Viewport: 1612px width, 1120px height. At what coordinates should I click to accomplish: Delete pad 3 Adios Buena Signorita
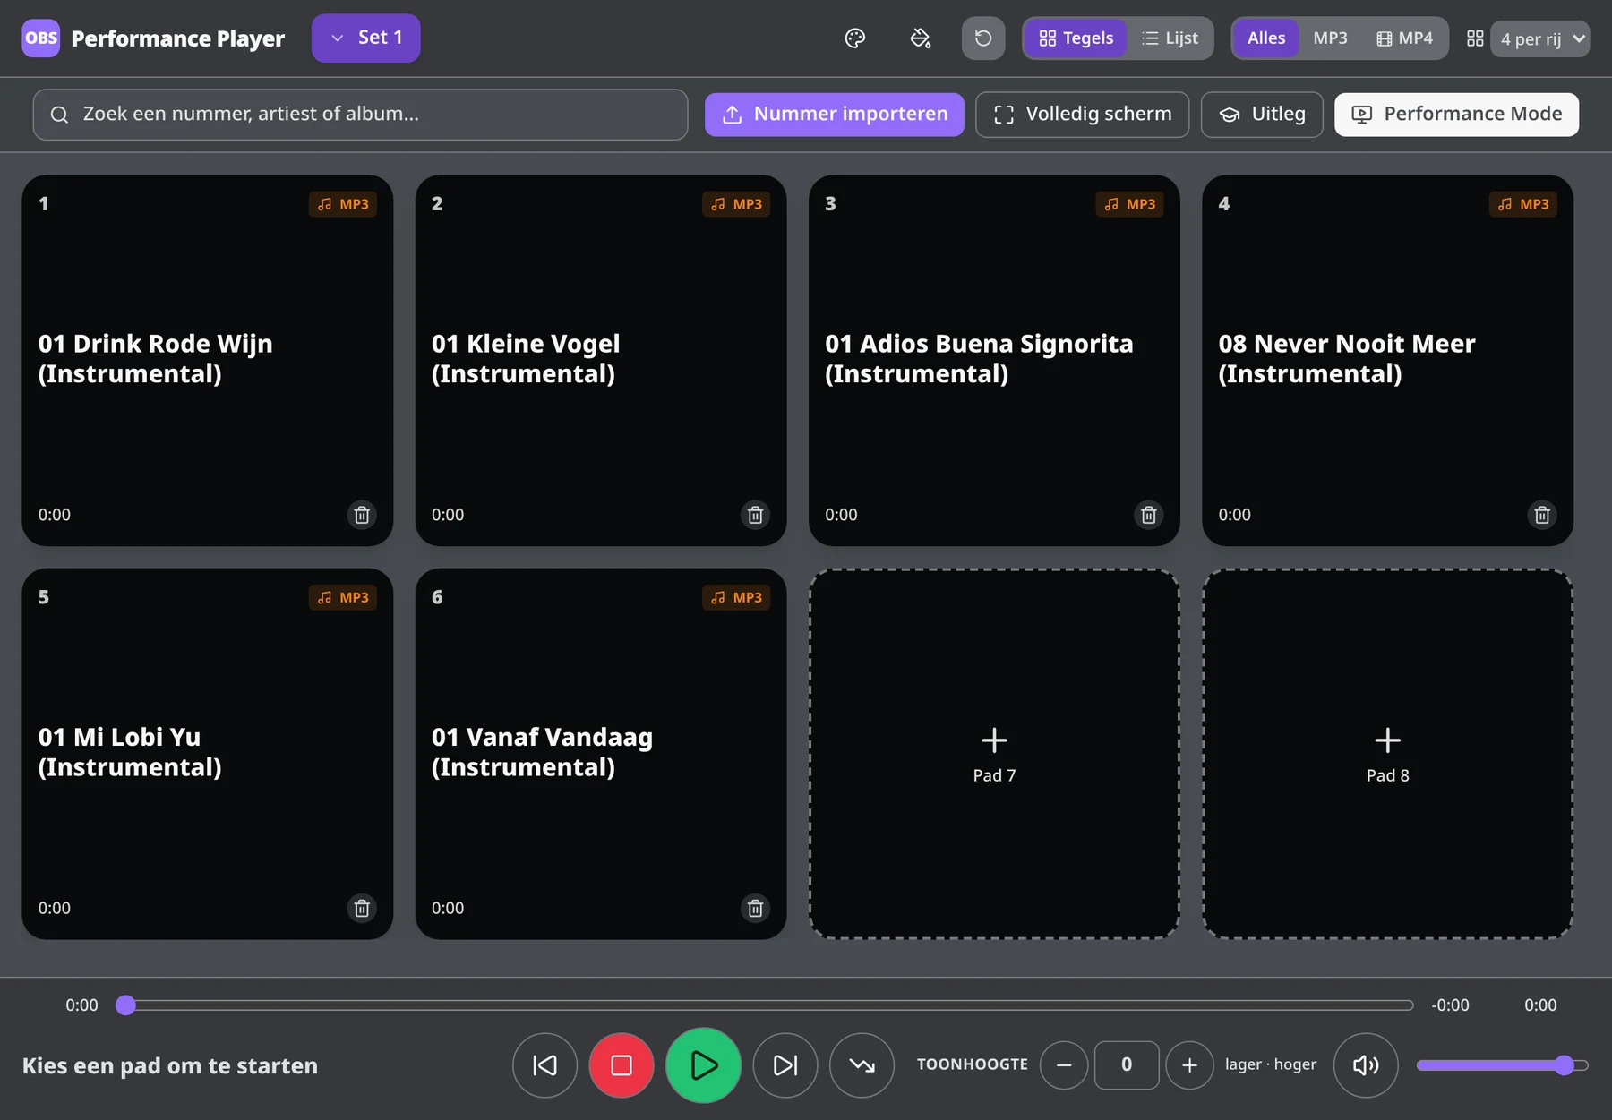(x=1149, y=515)
